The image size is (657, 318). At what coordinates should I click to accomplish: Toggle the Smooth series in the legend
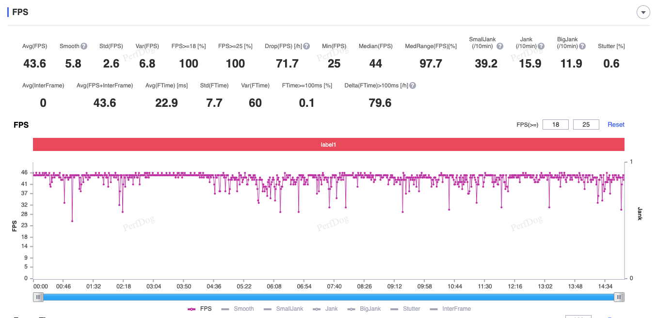(238, 309)
